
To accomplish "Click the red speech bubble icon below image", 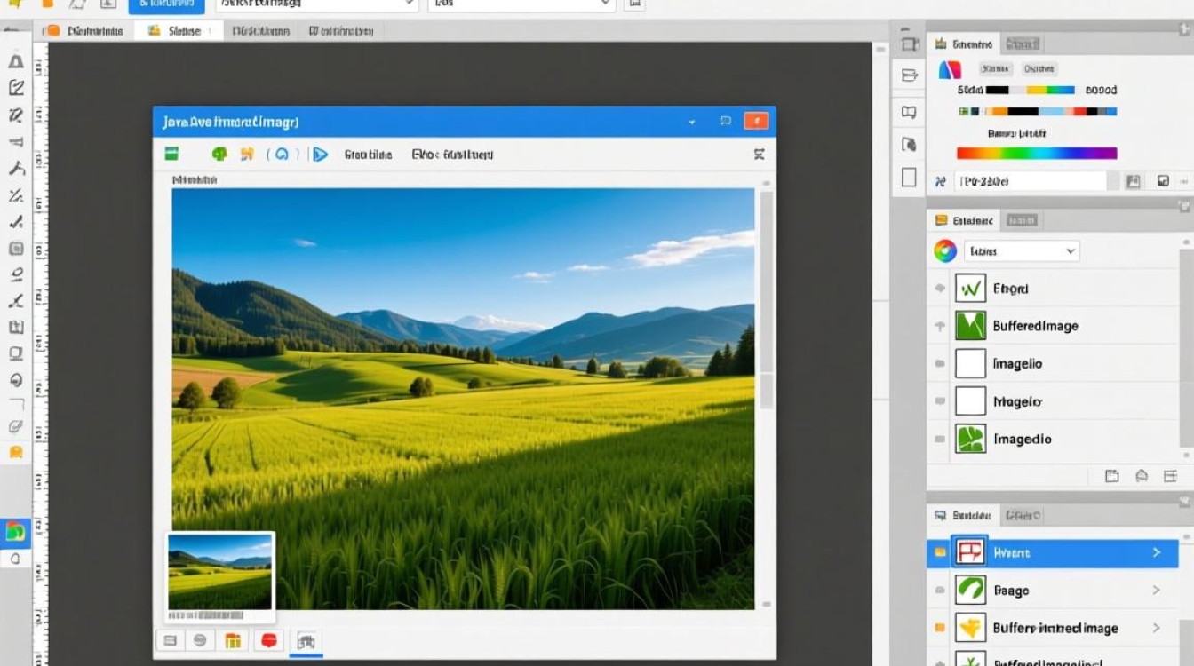I will click(269, 641).
